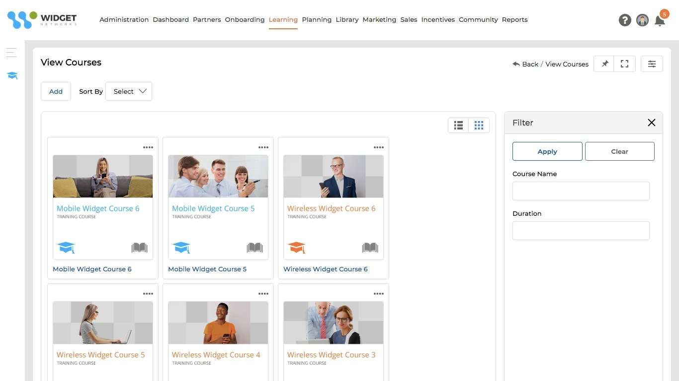Open options menu on Wireless Widget Course 3 card

pos(379,293)
